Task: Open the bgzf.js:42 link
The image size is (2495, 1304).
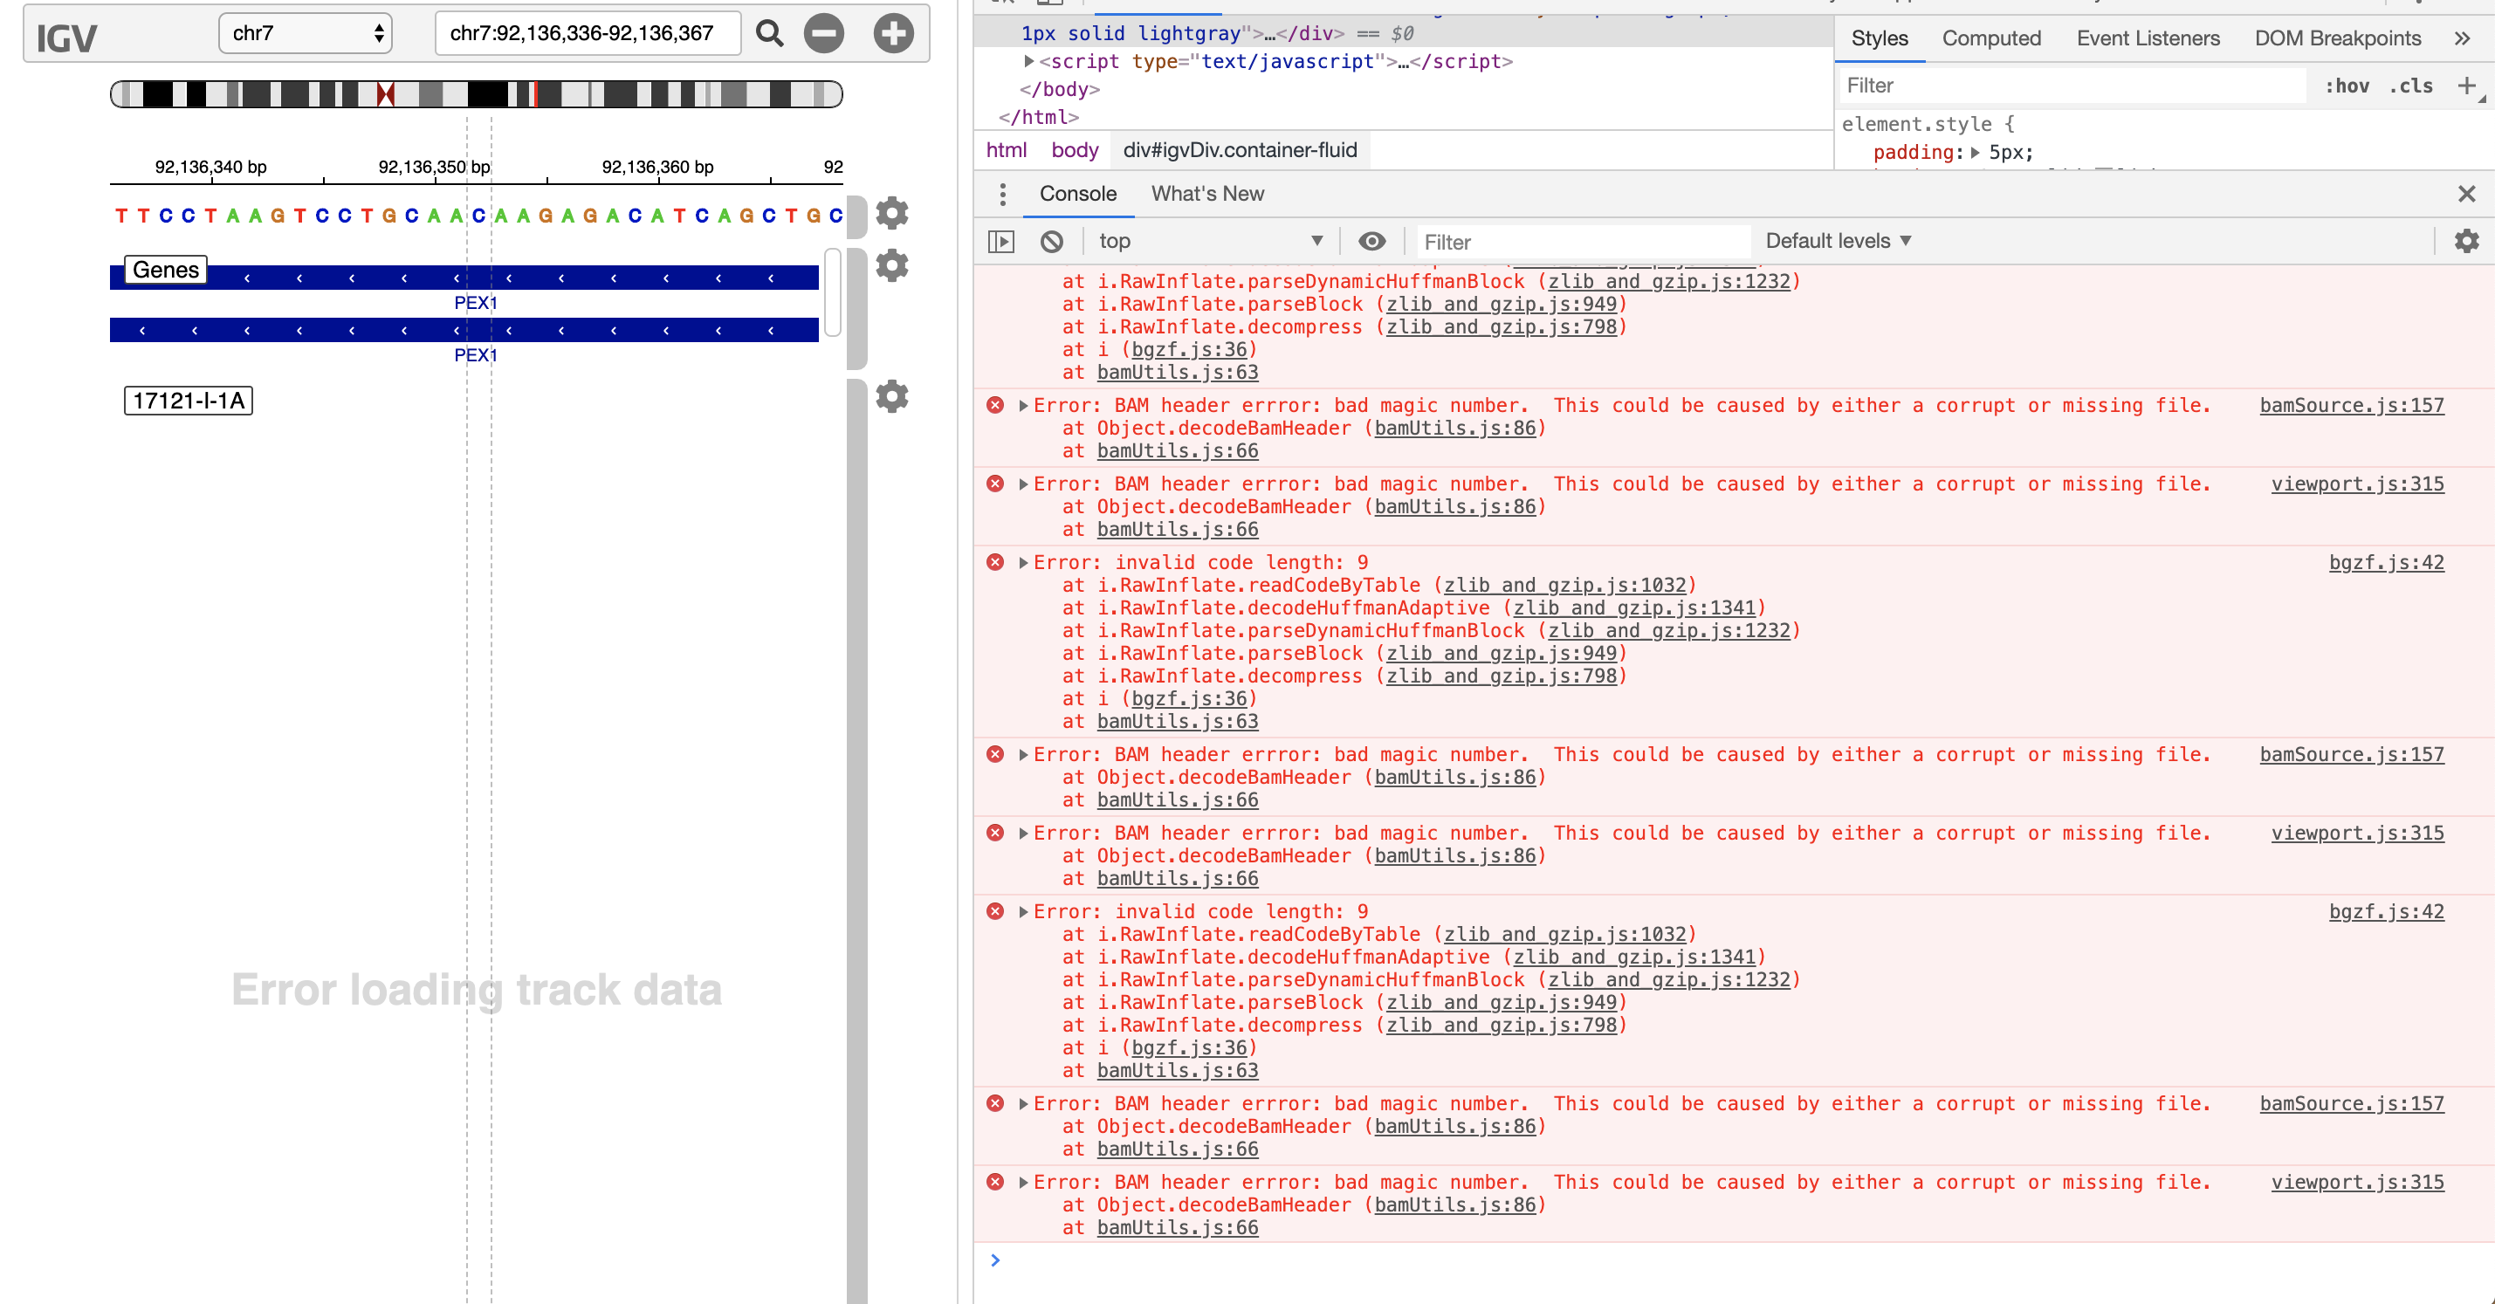Action: coord(2387,561)
